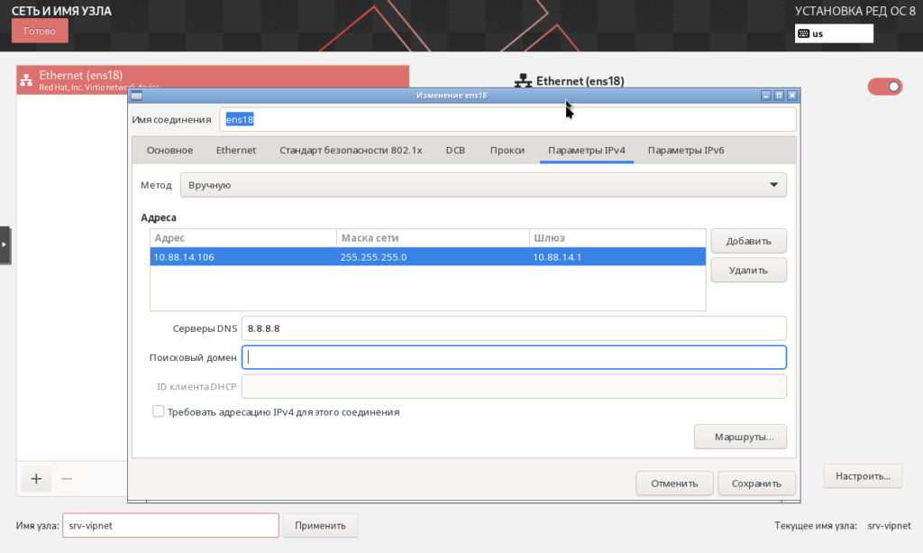Close the ens18 edit dialog
923x553 pixels.
[x=792, y=95]
